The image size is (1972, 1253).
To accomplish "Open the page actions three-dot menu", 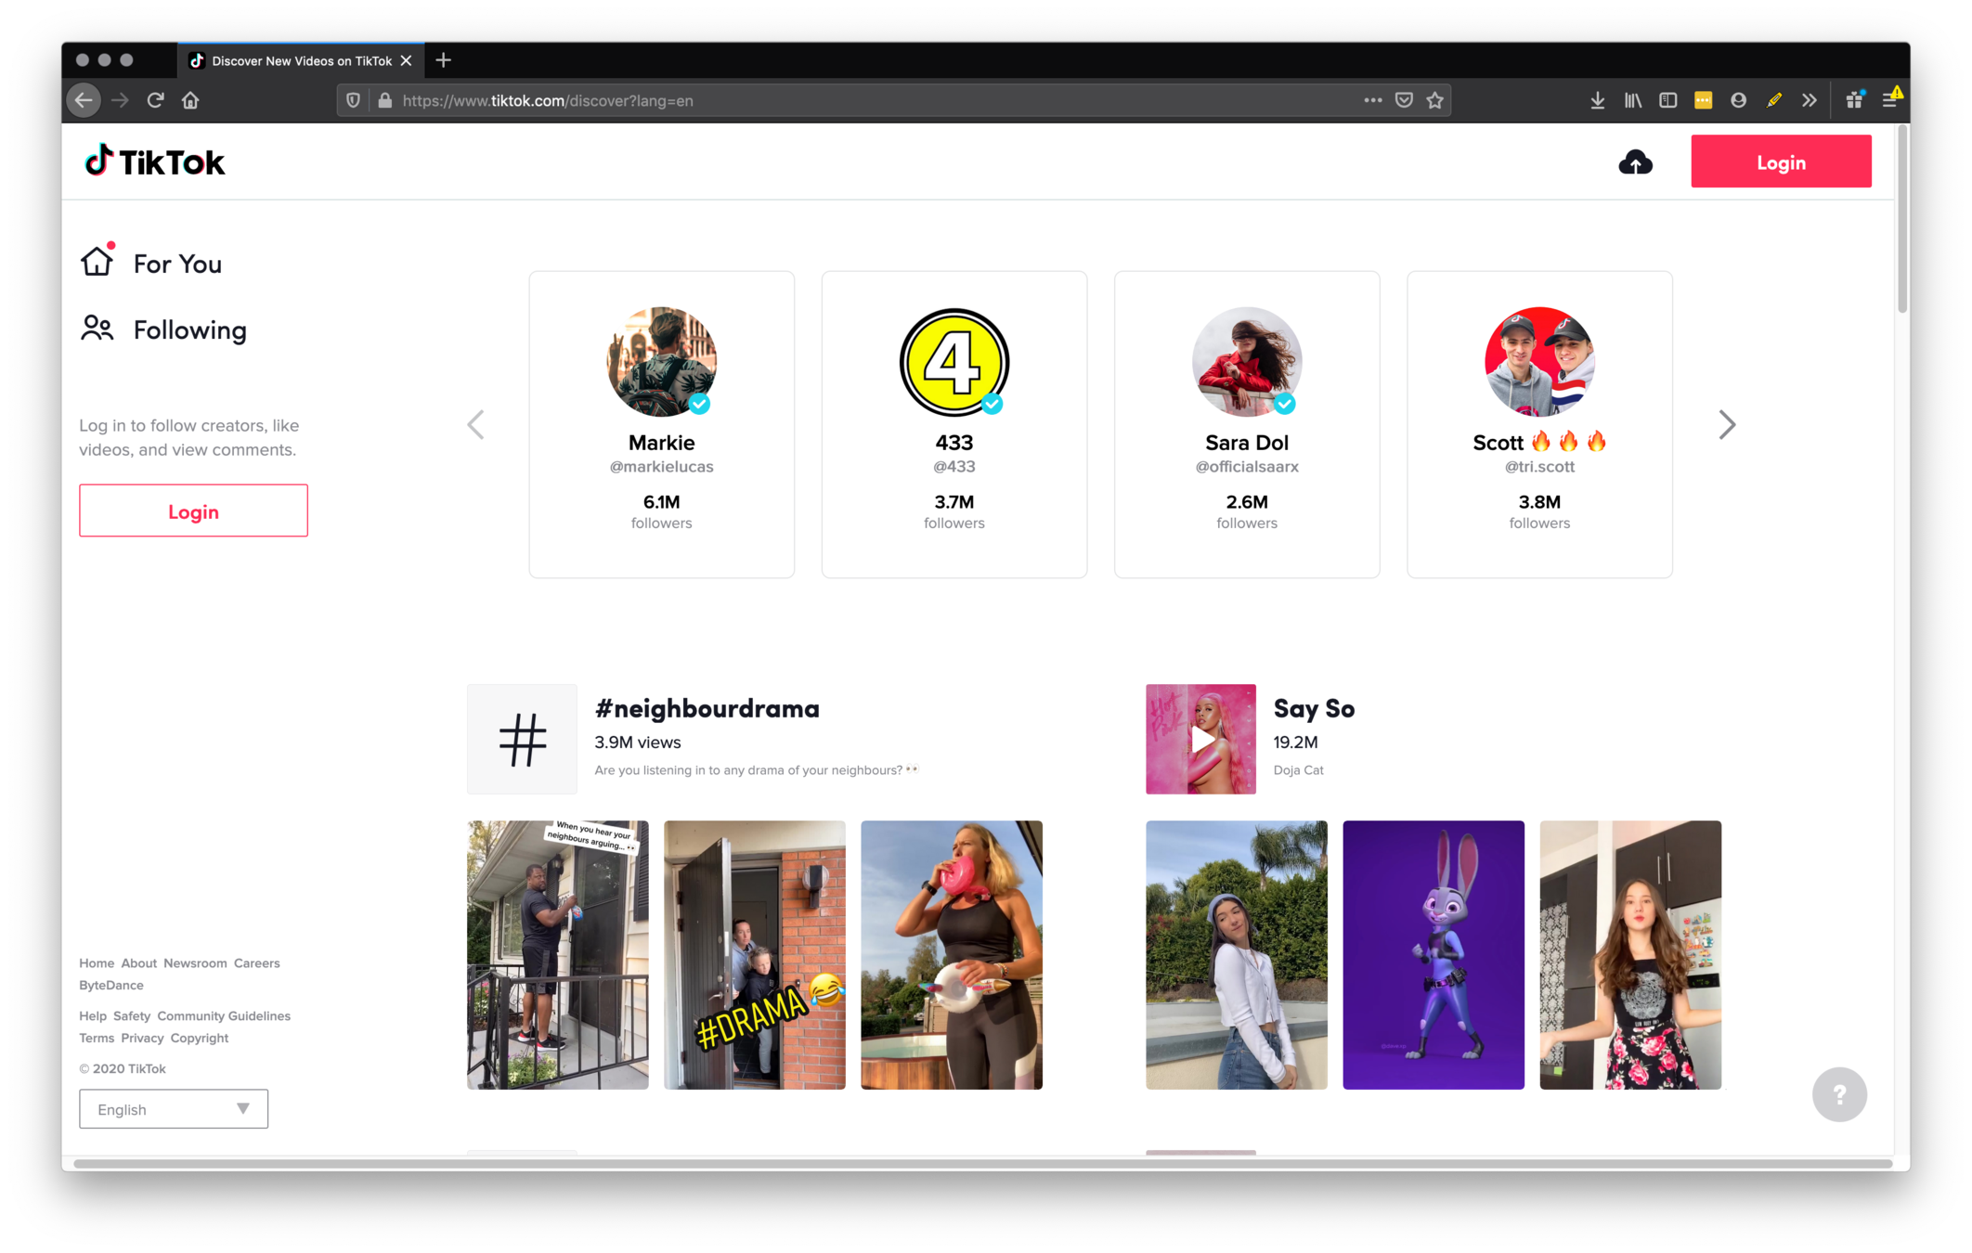I will point(1372,100).
